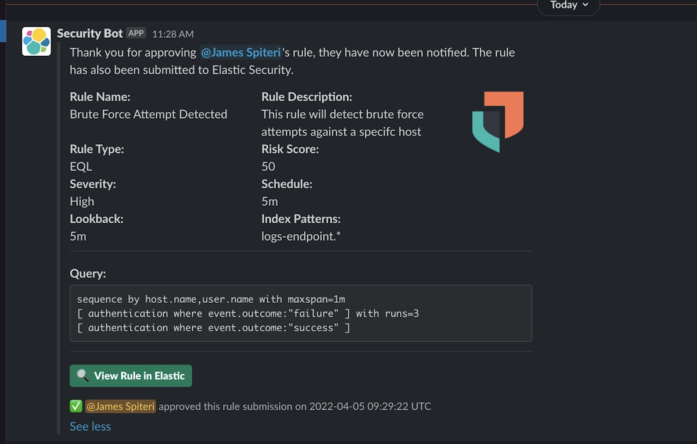Click the EQL rule type value
This screenshot has width=697, height=444.
tap(81, 167)
